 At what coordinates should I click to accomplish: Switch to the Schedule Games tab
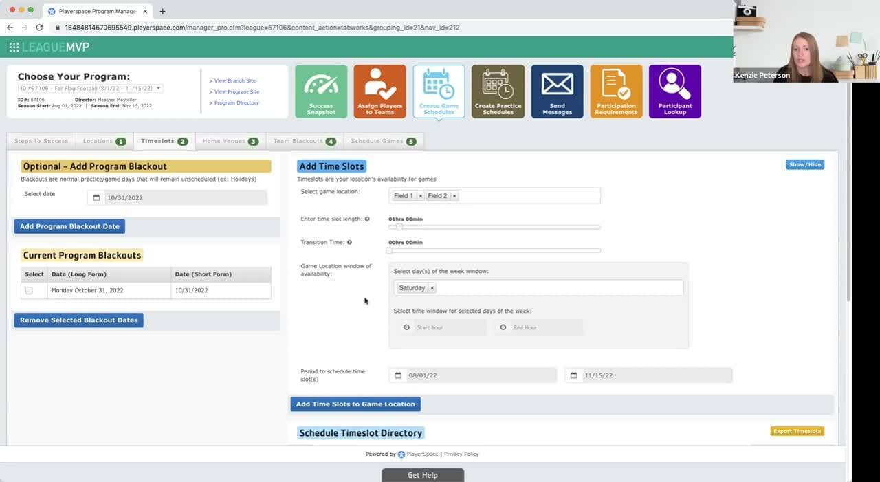pyautogui.click(x=383, y=141)
